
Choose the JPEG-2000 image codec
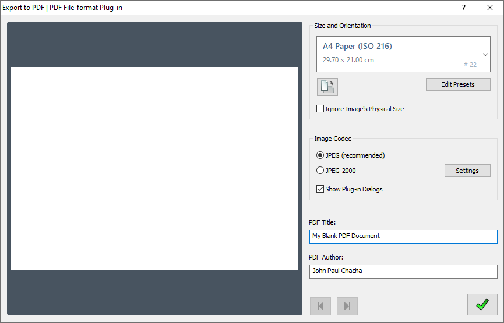coord(320,171)
